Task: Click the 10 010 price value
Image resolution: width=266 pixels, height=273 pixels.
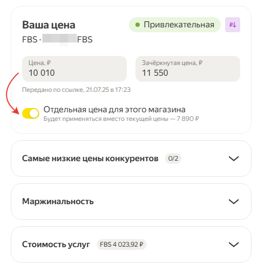Action: 41,73
